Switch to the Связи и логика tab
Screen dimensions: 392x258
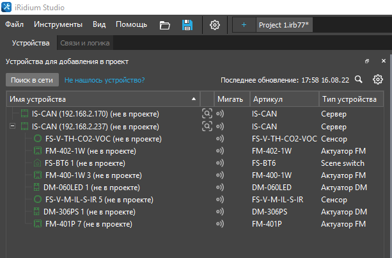pyautogui.click(x=85, y=44)
